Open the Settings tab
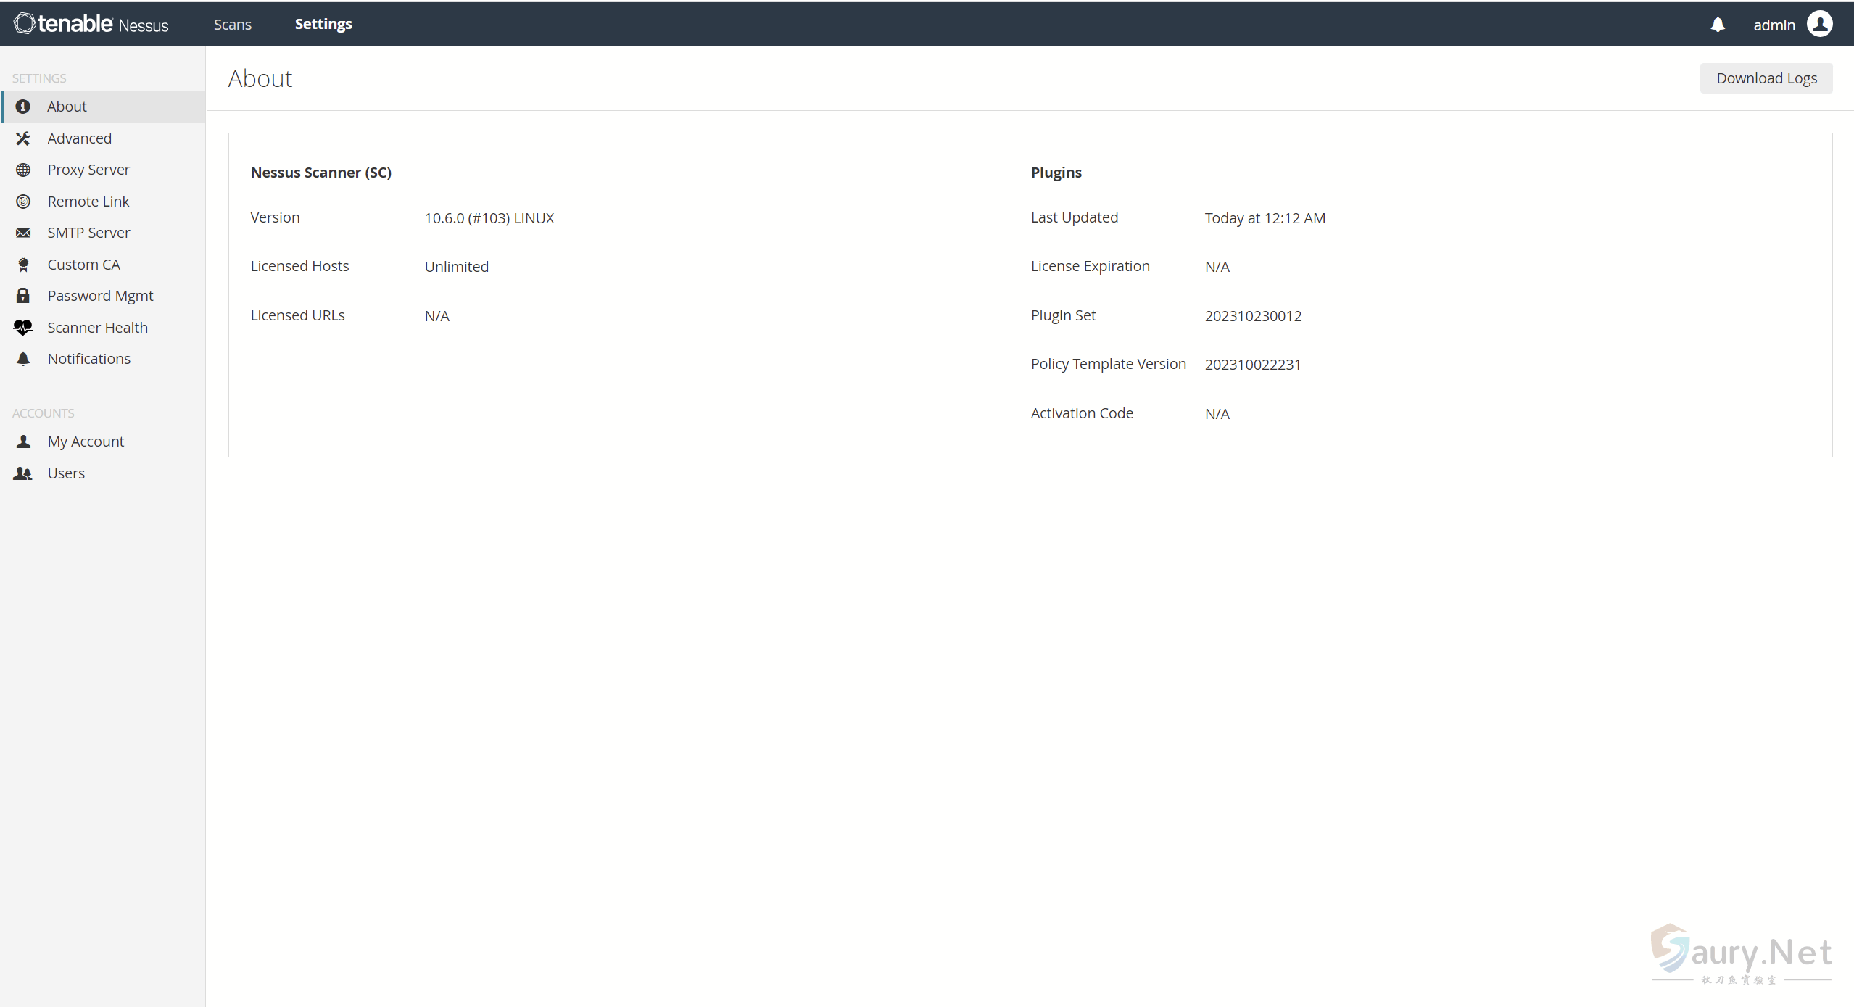This screenshot has width=1854, height=1007. click(x=323, y=24)
